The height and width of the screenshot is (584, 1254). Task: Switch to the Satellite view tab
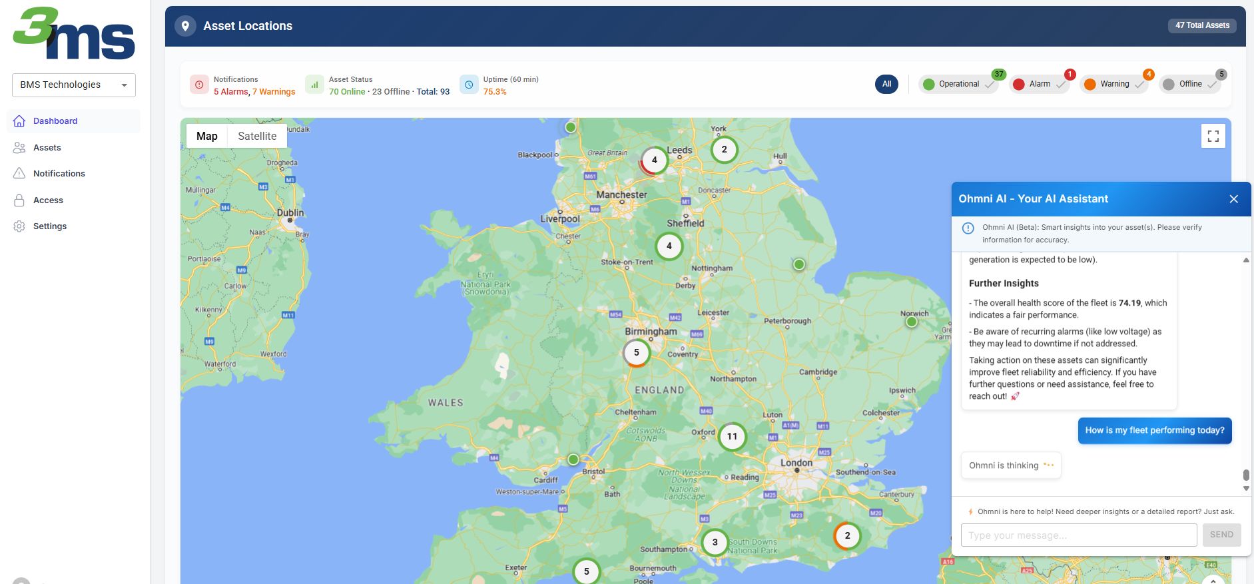(x=257, y=136)
